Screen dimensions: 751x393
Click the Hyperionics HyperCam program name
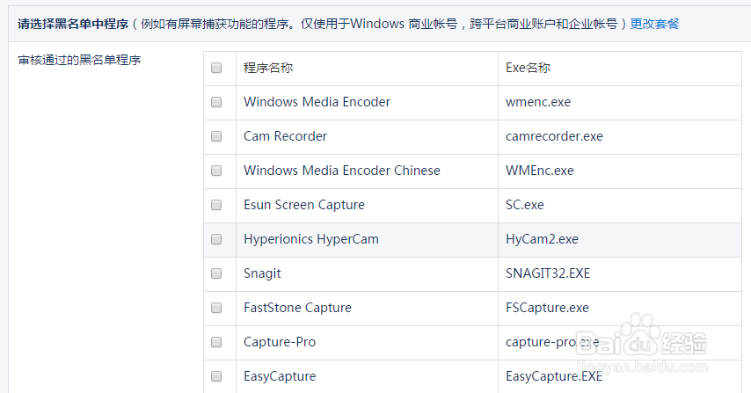[x=310, y=239]
